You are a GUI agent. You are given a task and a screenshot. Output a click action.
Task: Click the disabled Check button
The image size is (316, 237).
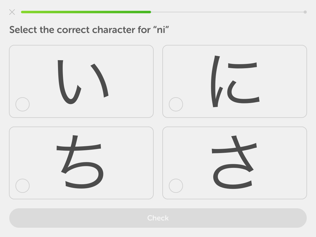tap(158, 218)
